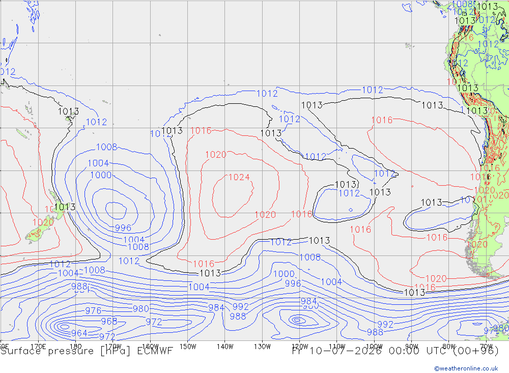Viewport: 509px width, 373px height.
Task: Click the 964 isobar label
Action: 79,333
